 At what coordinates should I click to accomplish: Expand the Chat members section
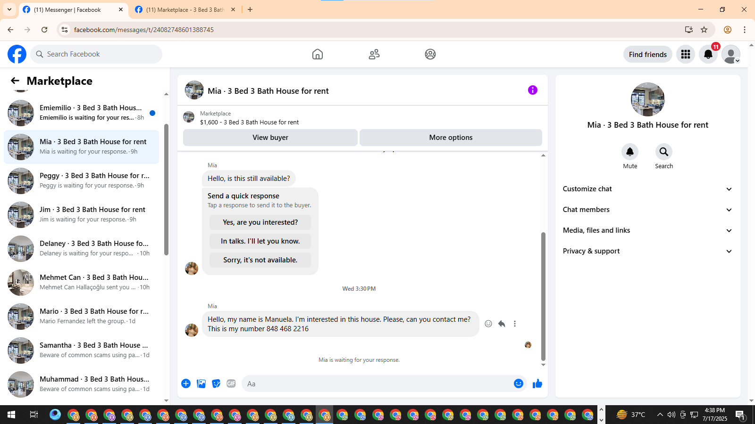click(647, 210)
